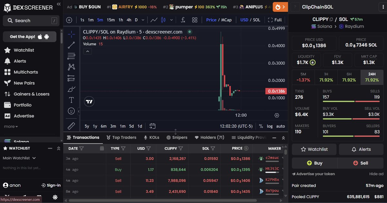Open theme settings sun icon
The image size is (387, 203).
(55, 197)
